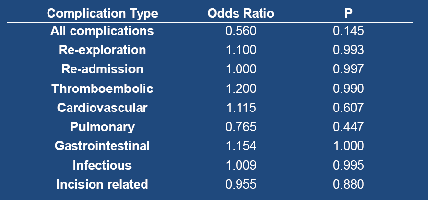Select the Re-exploration row label
428x200 pixels.
point(102,50)
